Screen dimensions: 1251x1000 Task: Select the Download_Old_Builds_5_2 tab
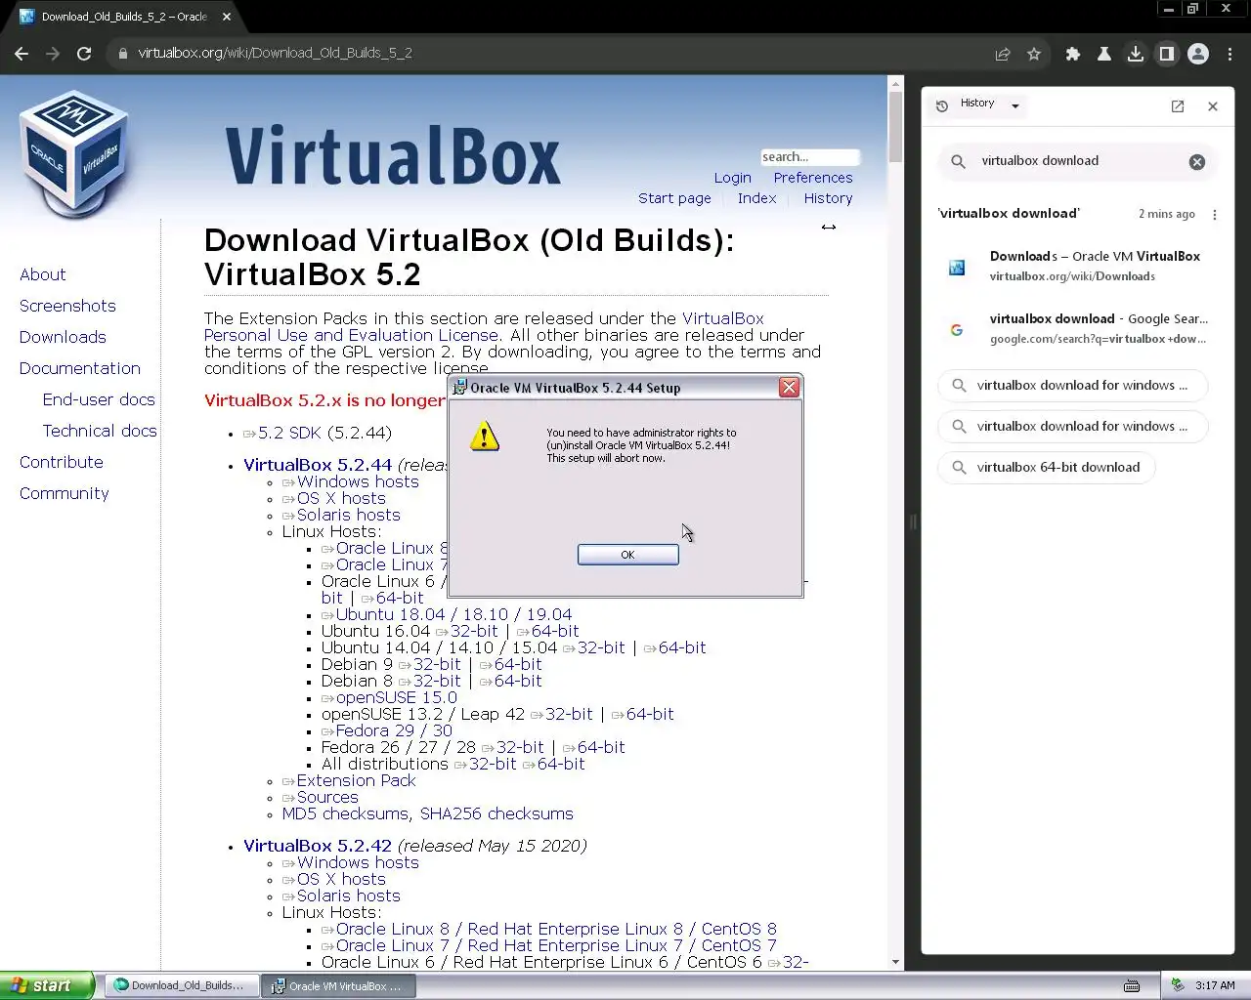click(124, 17)
